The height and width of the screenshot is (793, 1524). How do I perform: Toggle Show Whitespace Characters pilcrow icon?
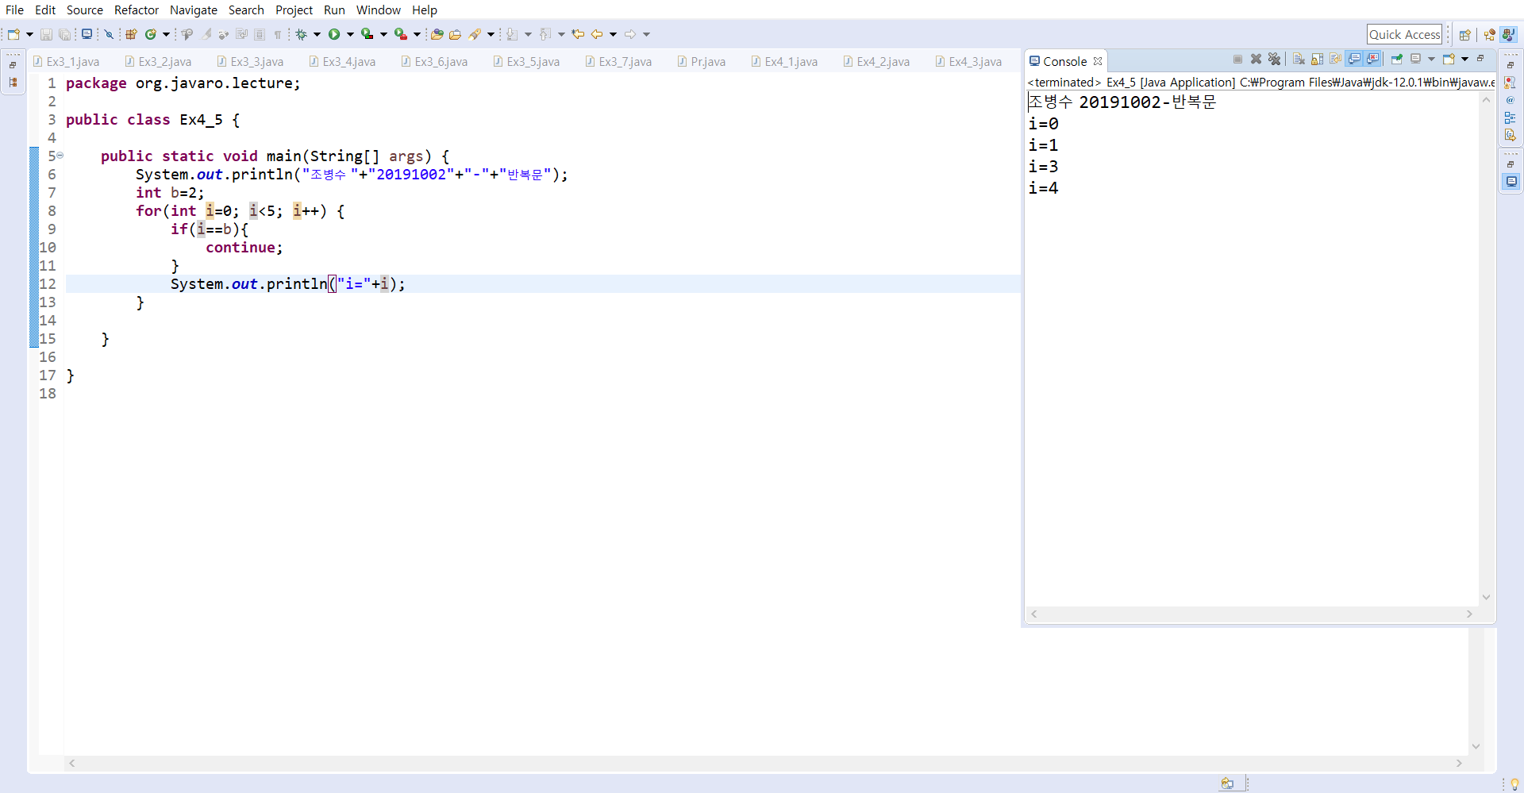(277, 34)
